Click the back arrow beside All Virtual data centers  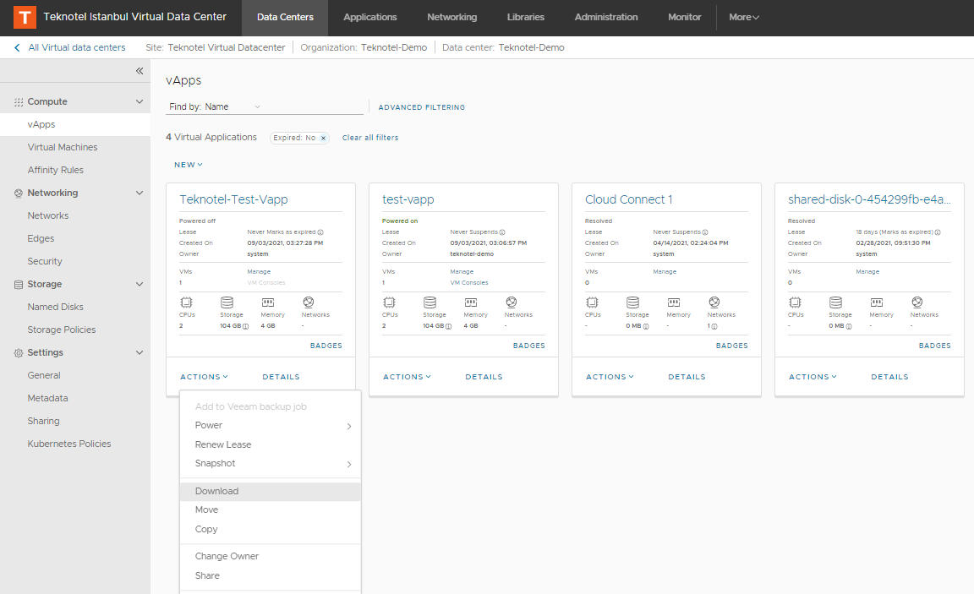pyautogui.click(x=17, y=48)
